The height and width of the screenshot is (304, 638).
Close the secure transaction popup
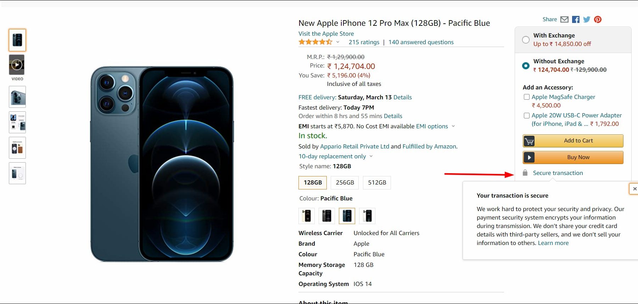(x=634, y=189)
